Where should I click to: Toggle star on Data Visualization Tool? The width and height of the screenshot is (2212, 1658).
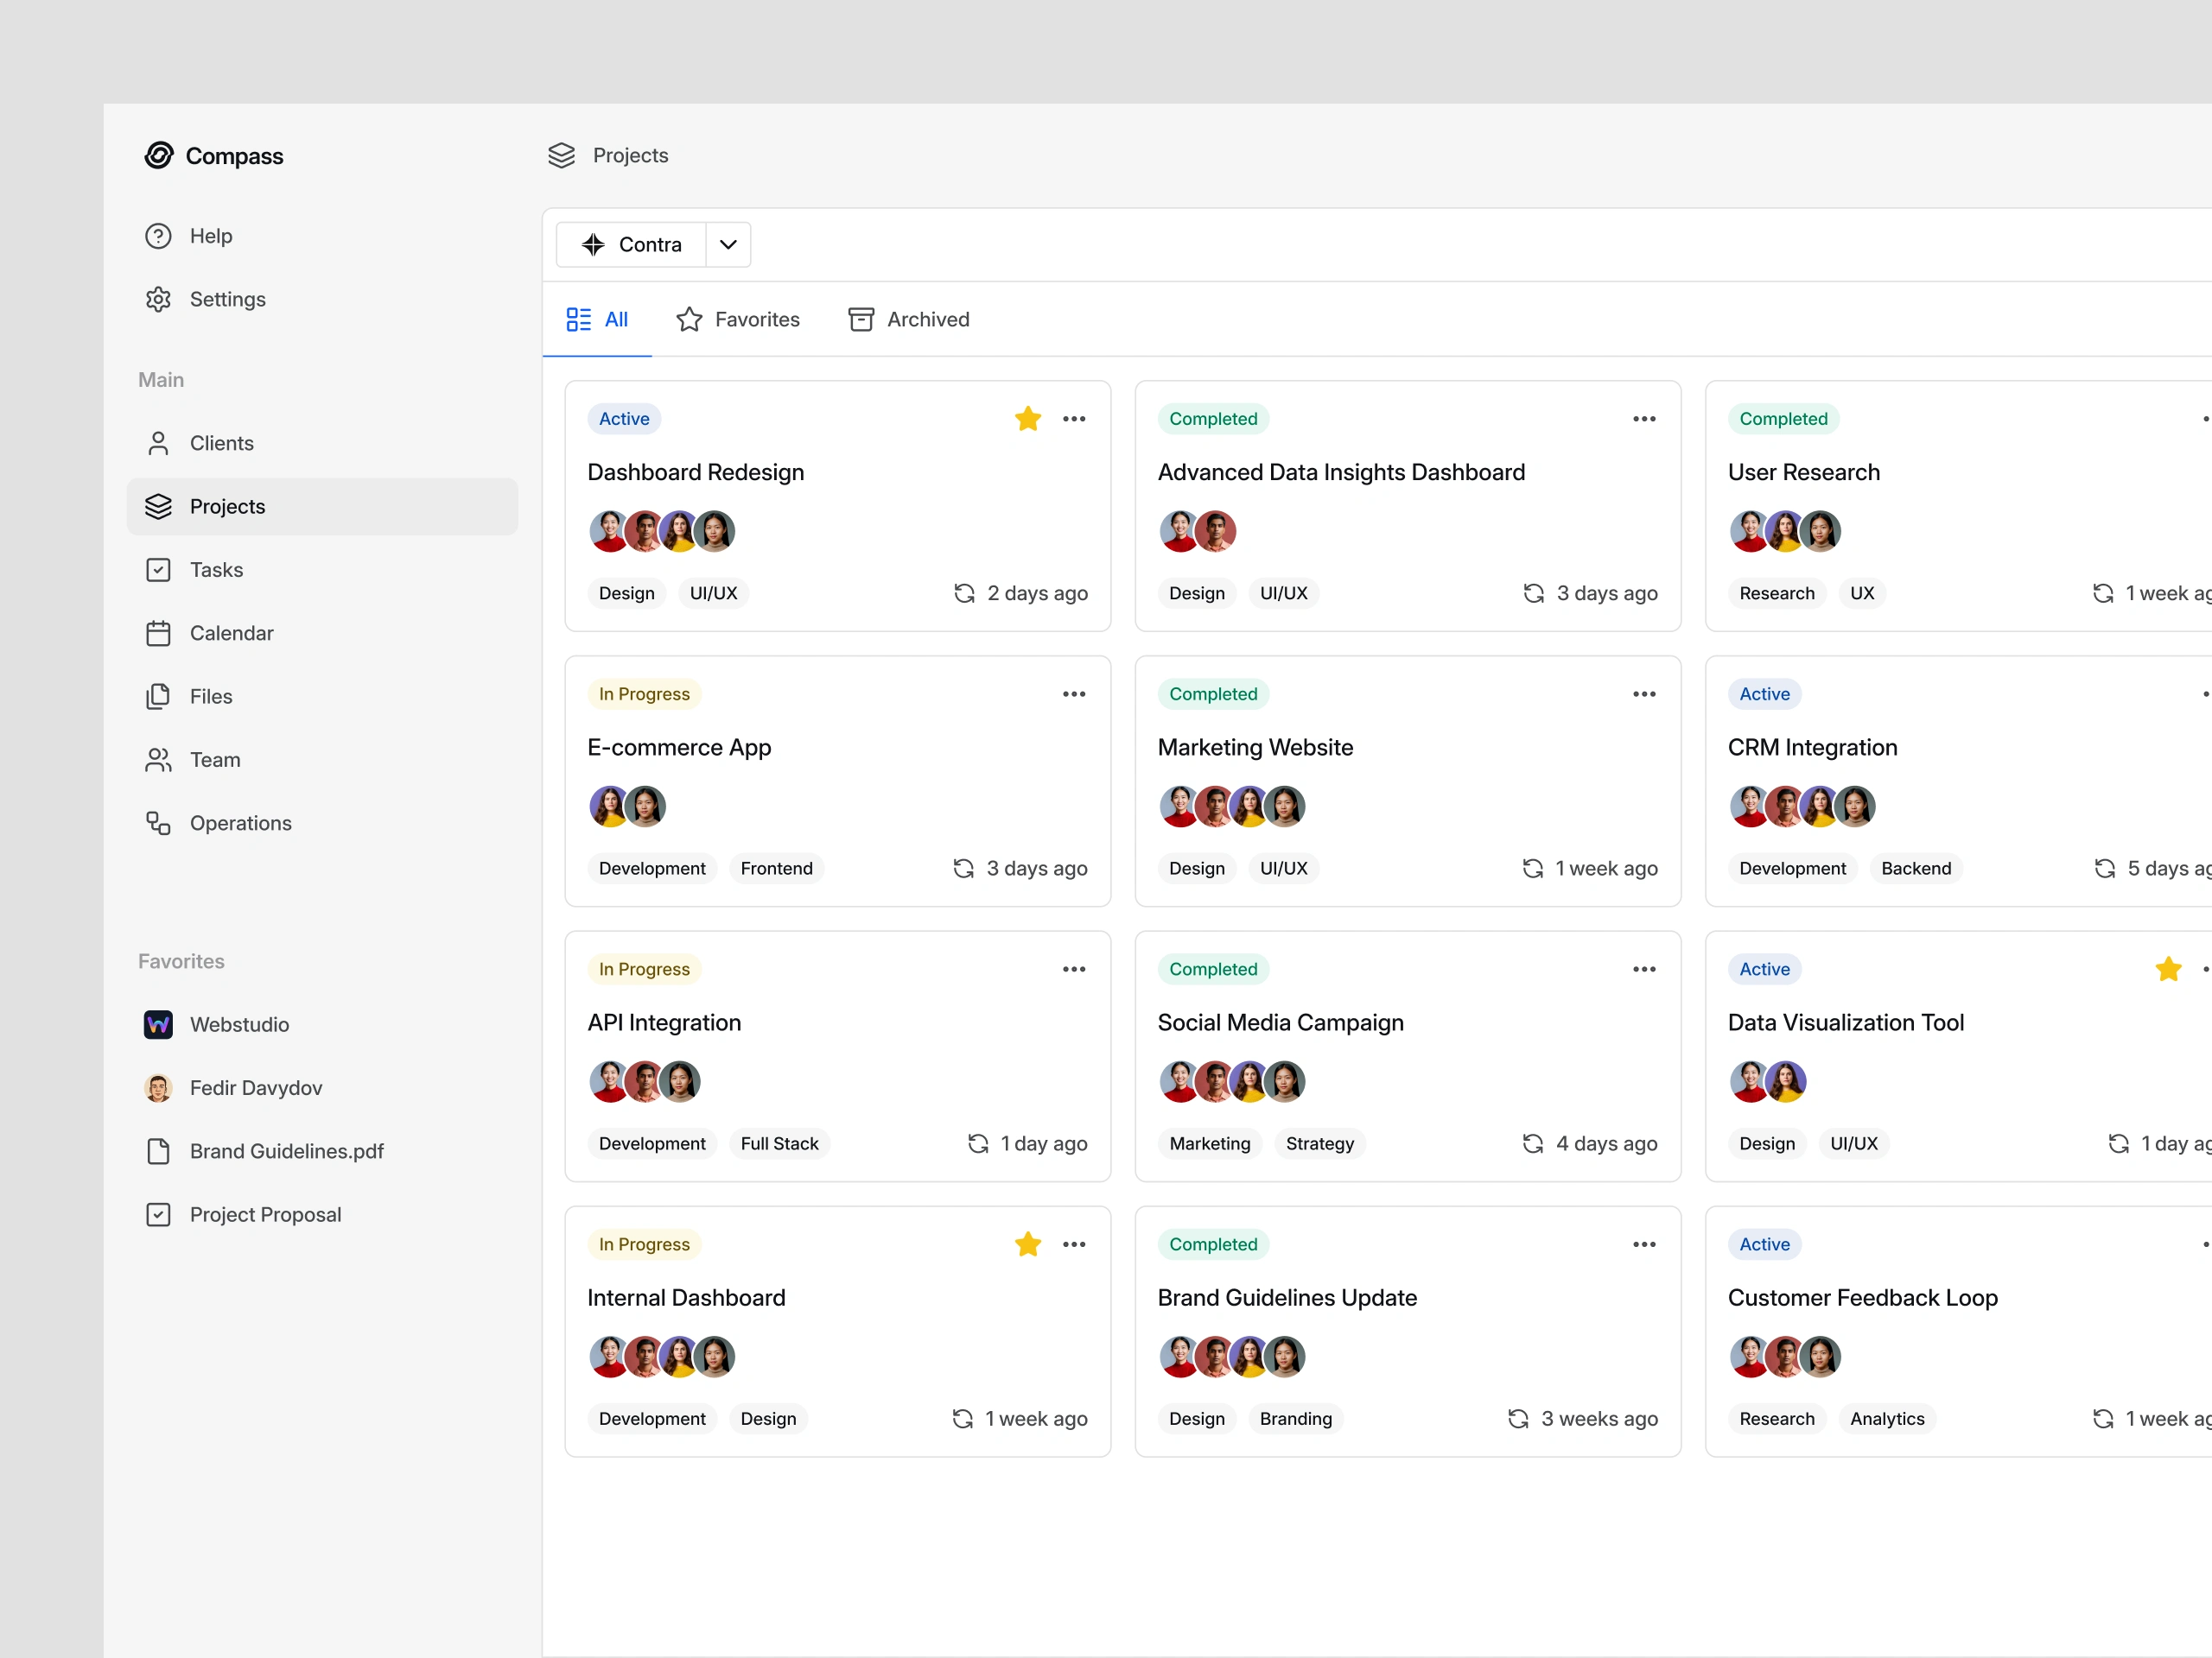click(x=2168, y=970)
